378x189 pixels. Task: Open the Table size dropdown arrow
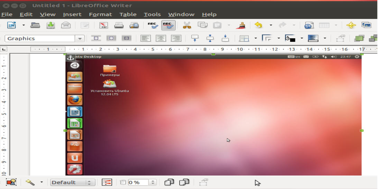pyautogui.click(x=336, y=25)
